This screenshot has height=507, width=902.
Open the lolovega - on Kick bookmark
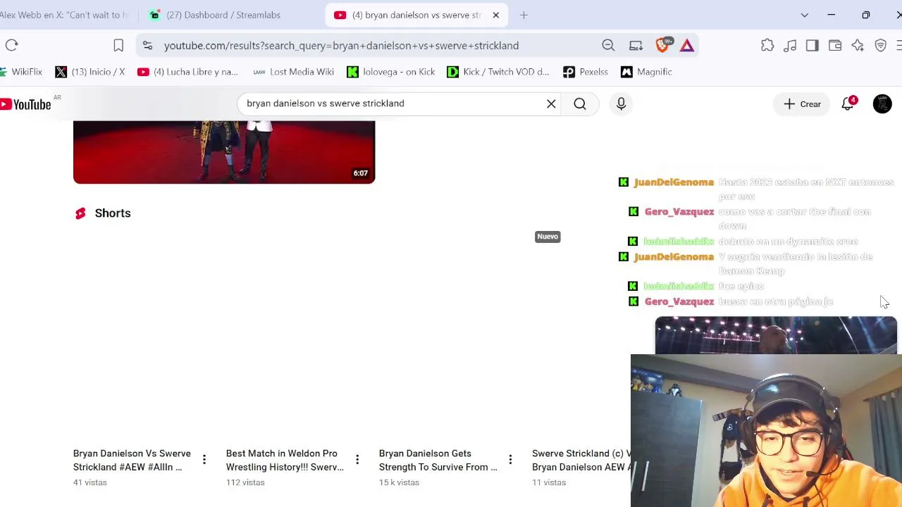(x=391, y=72)
